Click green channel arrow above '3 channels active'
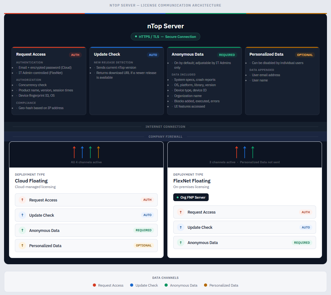 (x=253, y=152)
